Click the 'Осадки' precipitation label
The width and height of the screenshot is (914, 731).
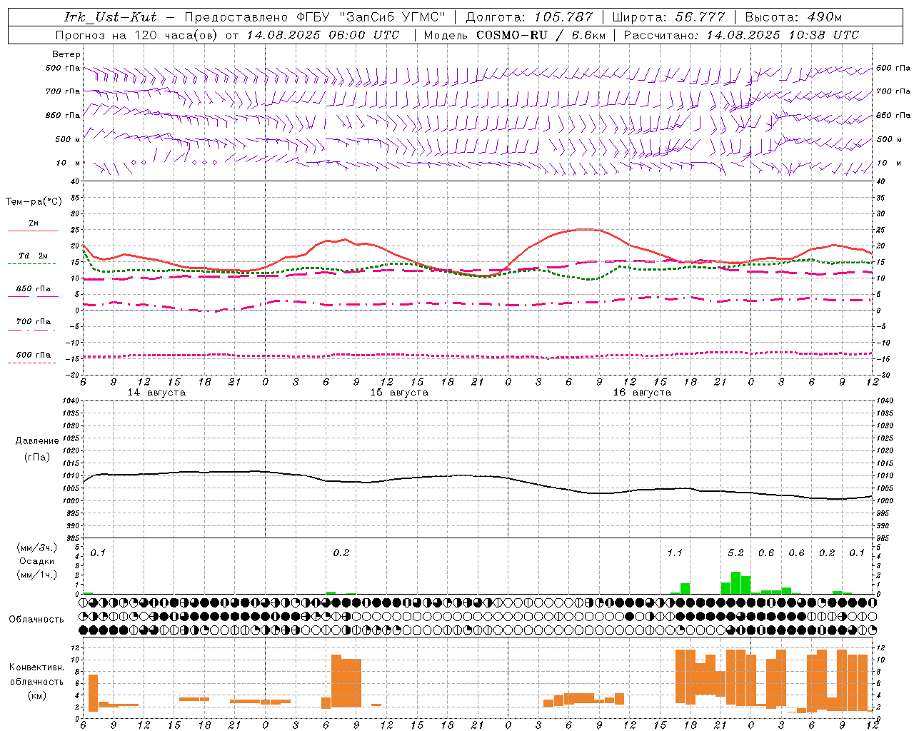tap(37, 561)
